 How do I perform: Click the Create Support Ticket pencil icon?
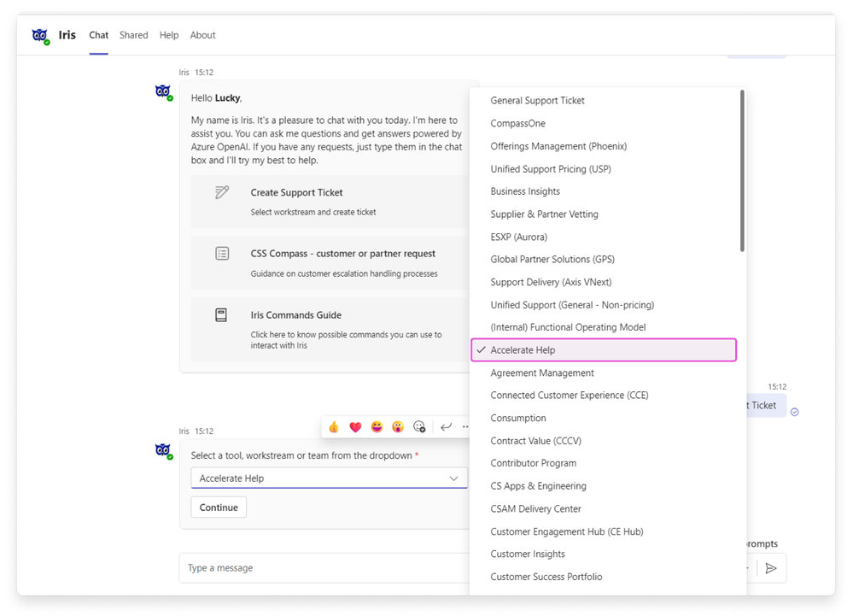click(222, 192)
